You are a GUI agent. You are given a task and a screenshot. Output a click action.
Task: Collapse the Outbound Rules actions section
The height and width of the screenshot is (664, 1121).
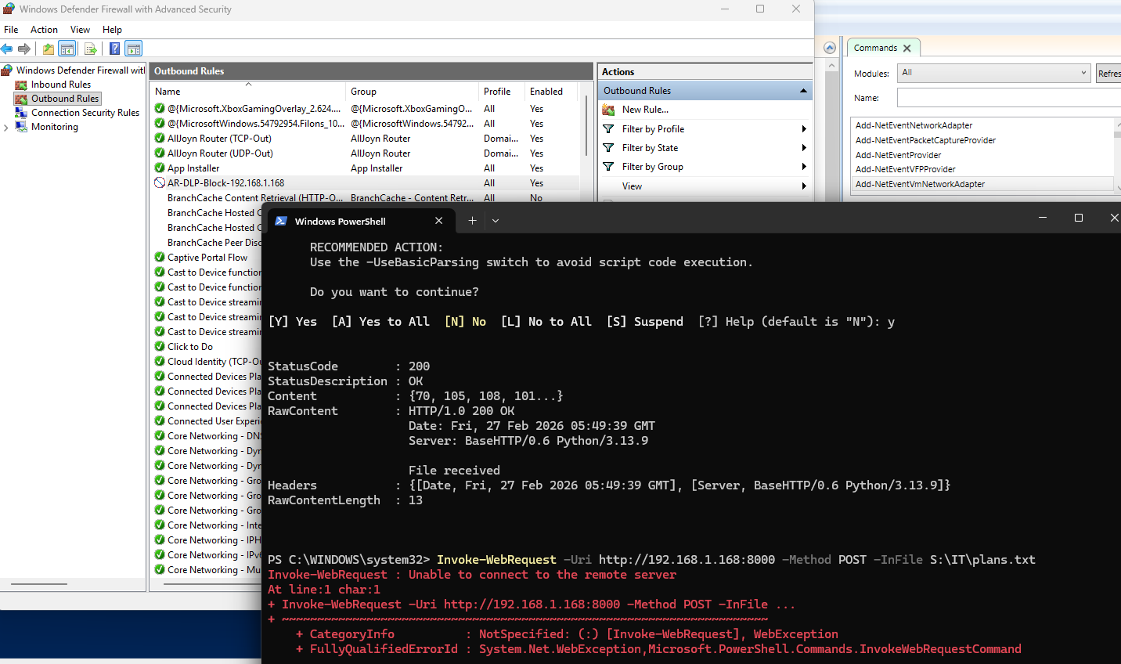pyautogui.click(x=802, y=91)
